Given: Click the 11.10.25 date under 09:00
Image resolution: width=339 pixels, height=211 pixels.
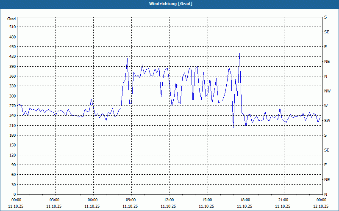Looking at the screenshot, I should [x=130, y=206].
